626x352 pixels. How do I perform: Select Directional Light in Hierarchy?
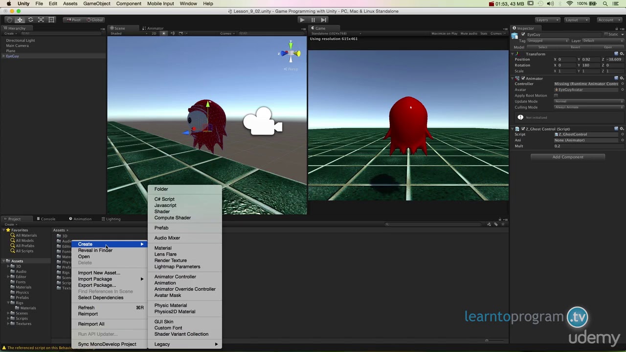[20, 41]
